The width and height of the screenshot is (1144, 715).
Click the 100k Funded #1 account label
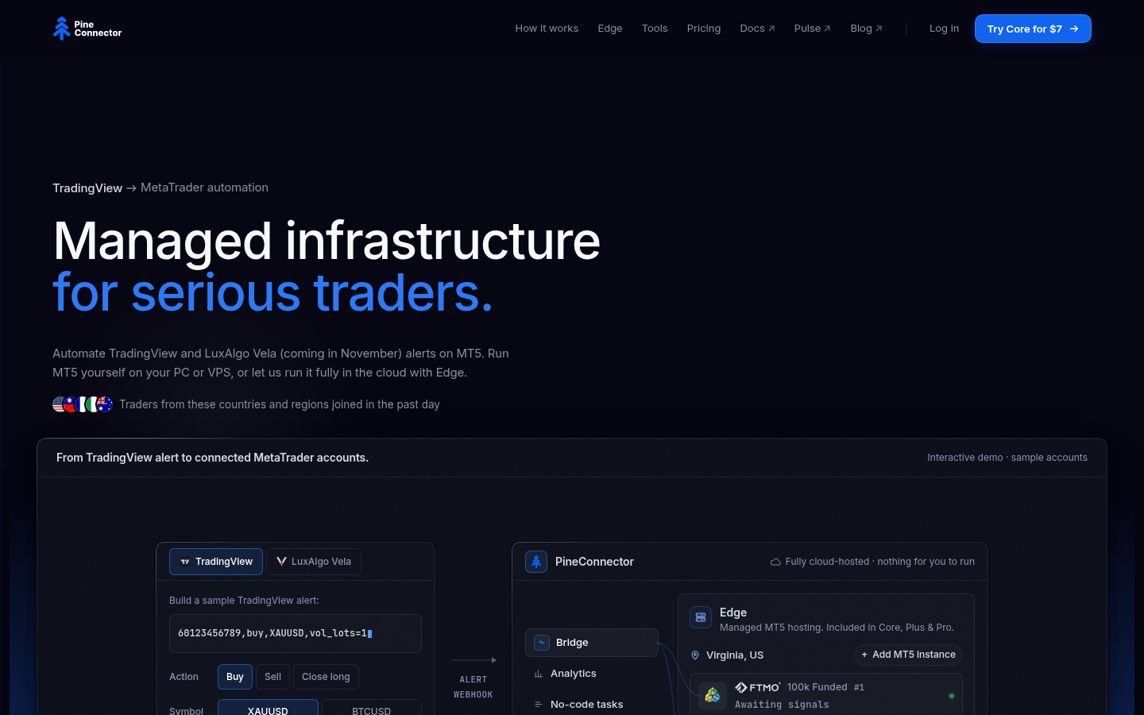825,687
